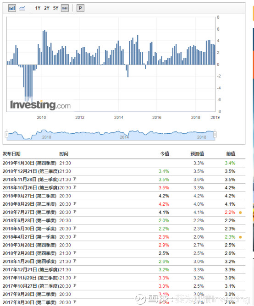Click orange revision dot on April 27 row

240,237
